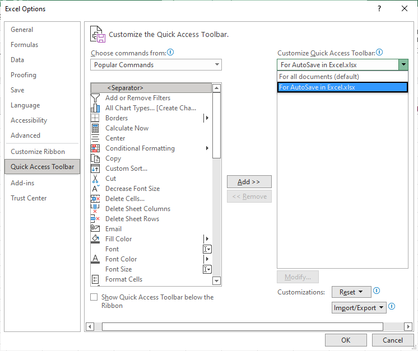Expand the Conditional Formatting submenu arrow

coord(207,148)
